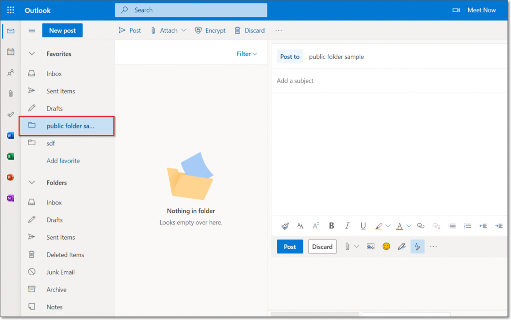Open the font color picker arrow

click(409, 226)
